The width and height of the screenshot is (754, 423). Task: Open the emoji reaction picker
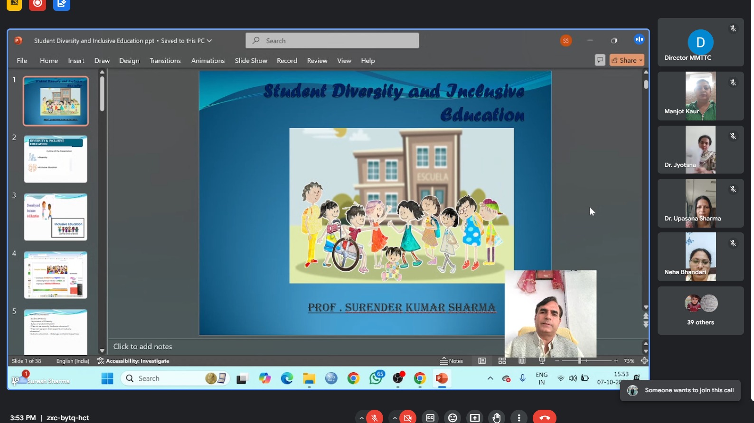[452, 417]
